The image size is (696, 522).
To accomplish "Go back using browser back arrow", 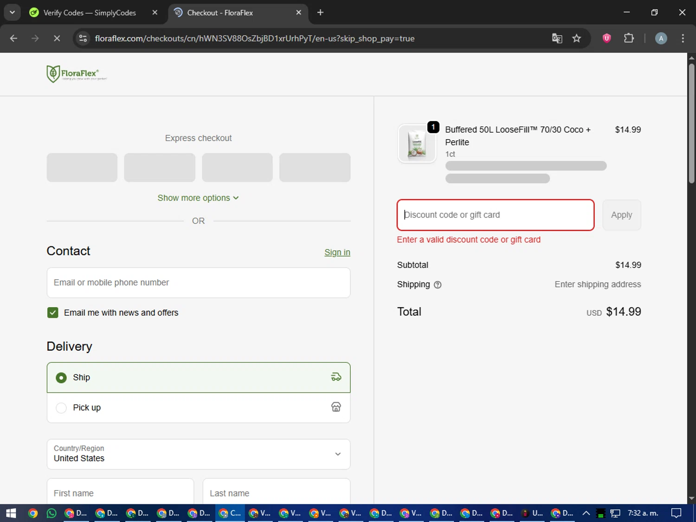I will (x=13, y=39).
